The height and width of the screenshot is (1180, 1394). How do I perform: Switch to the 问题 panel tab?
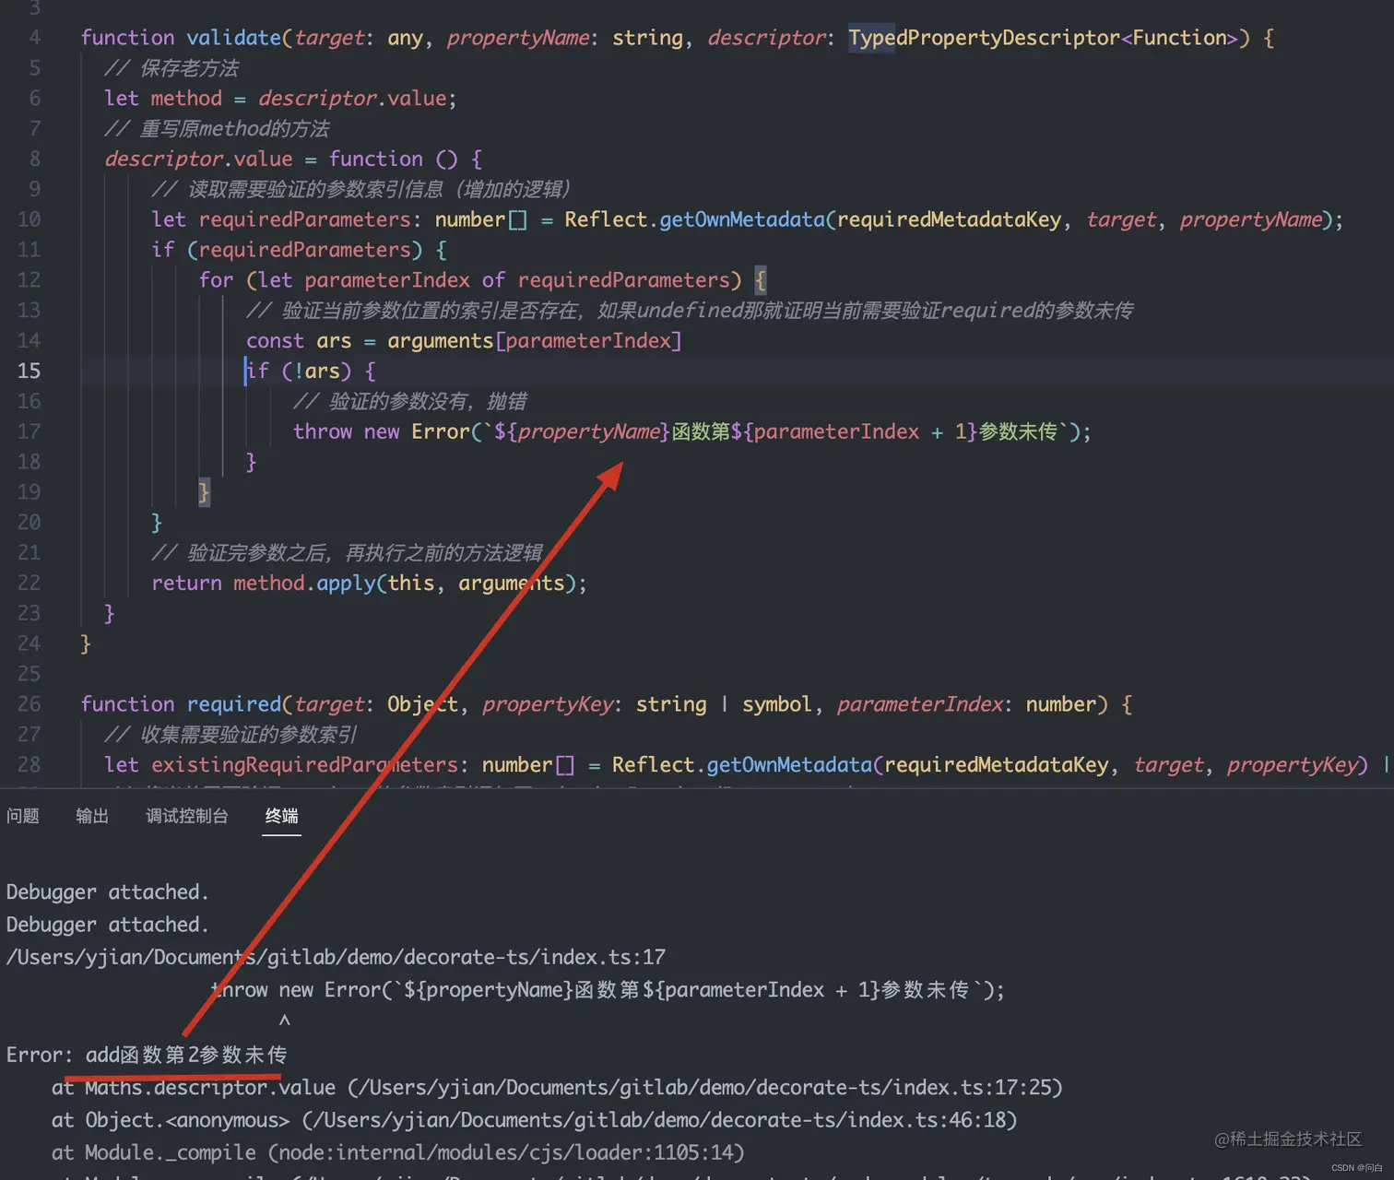(23, 816)
